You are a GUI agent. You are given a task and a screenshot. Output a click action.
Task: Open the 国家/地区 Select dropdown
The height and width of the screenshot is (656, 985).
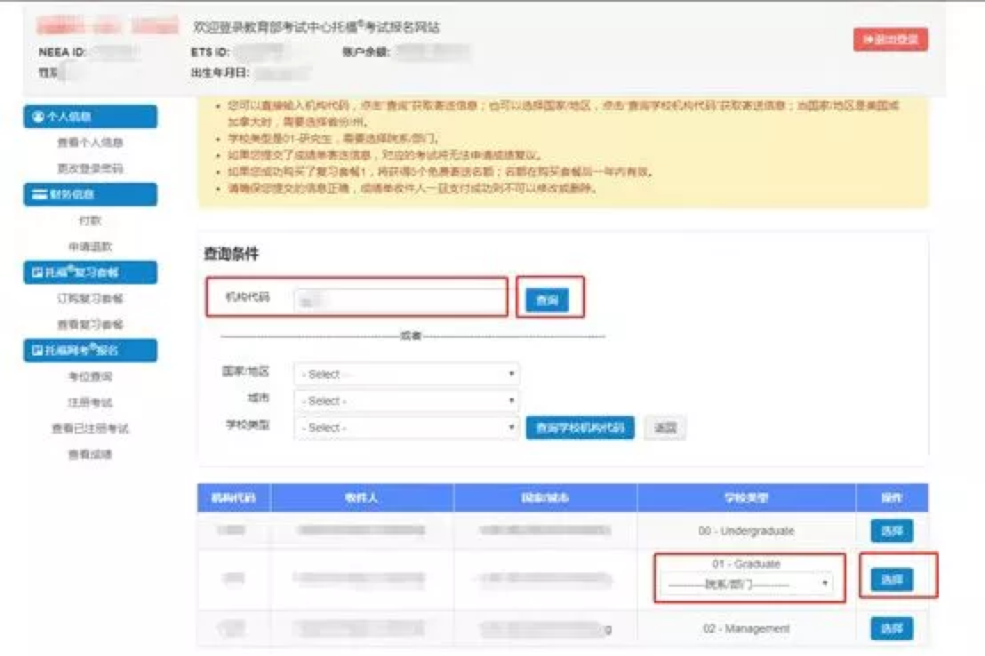[406, 374]
